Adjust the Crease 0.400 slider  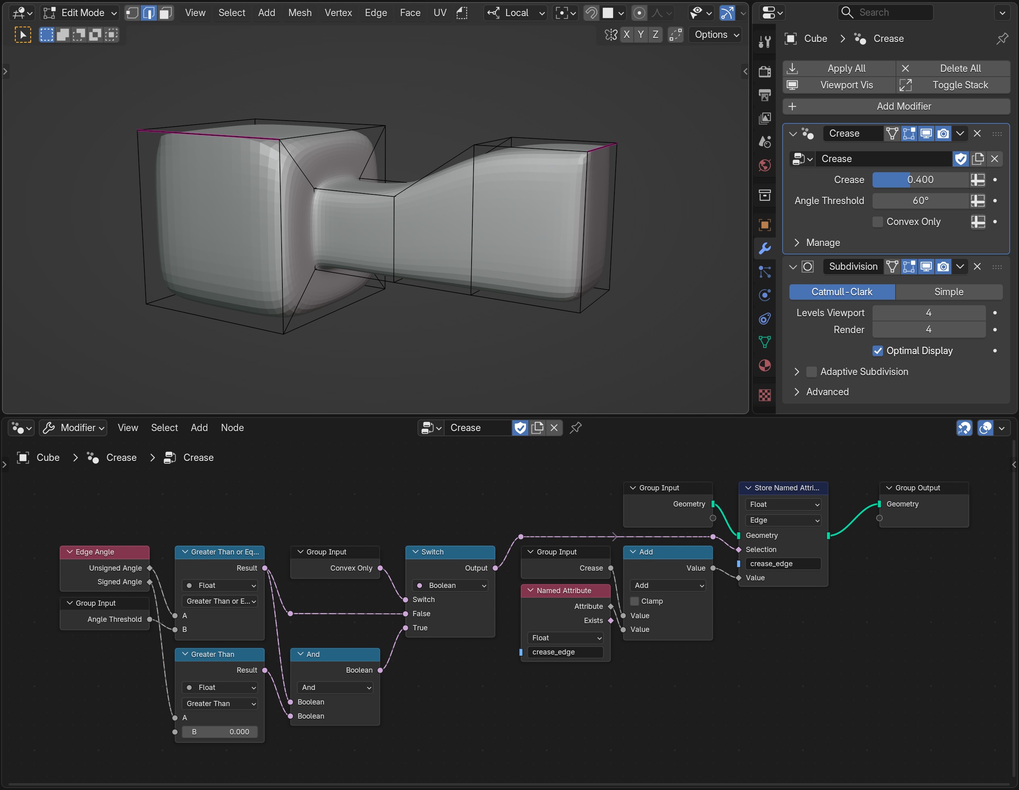(920, 179)
